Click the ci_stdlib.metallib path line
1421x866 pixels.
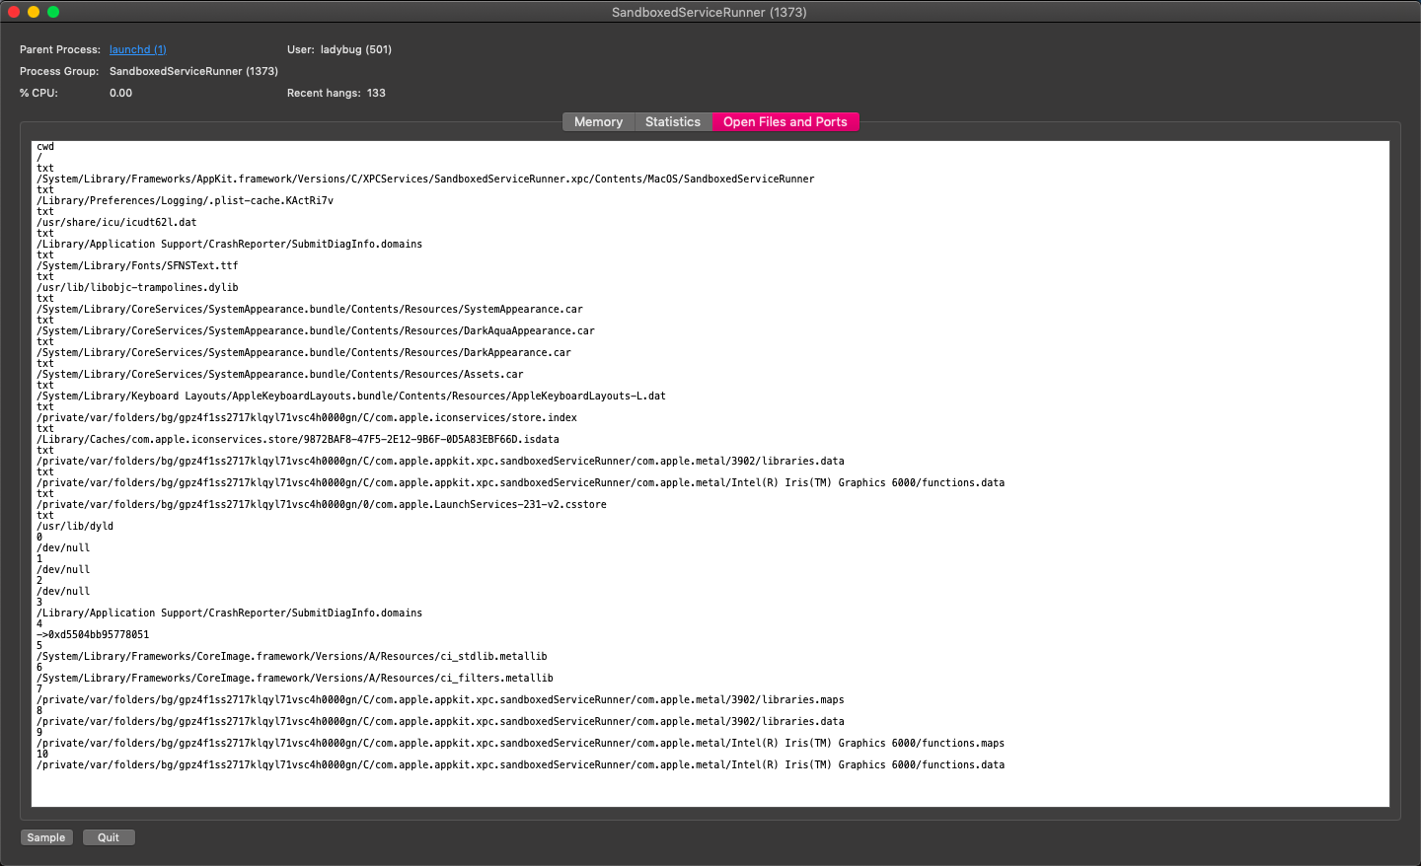coord(292,657)
